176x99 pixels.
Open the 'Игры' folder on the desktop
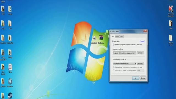coord(171,23)
